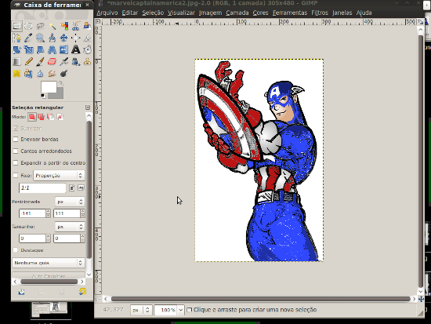
Task: Select the Blend gradient tool
Action: coord(16,61)
